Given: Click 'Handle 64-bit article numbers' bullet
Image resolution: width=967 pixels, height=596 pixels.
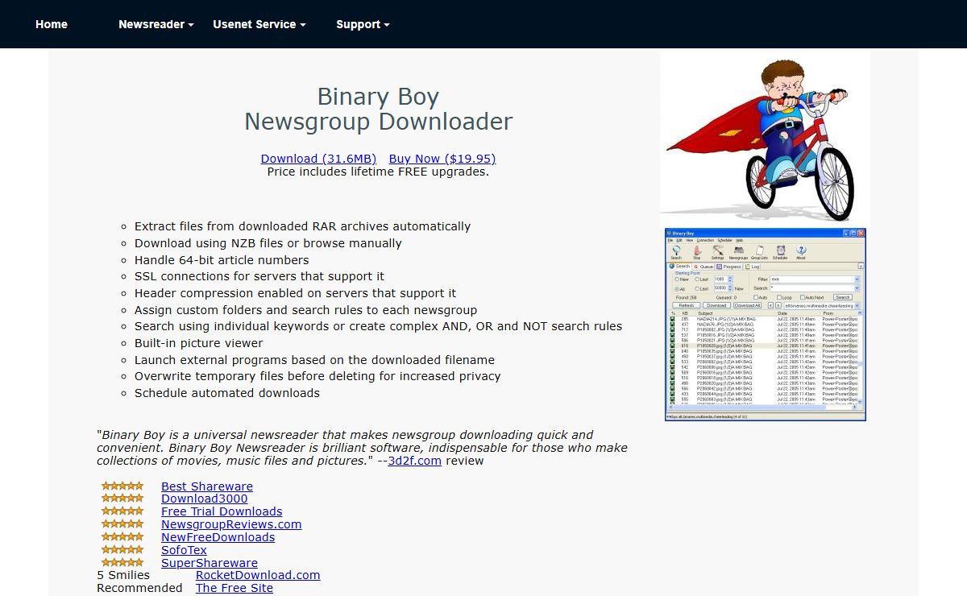Looking at the screenshot, I should [x=222, y=260].
